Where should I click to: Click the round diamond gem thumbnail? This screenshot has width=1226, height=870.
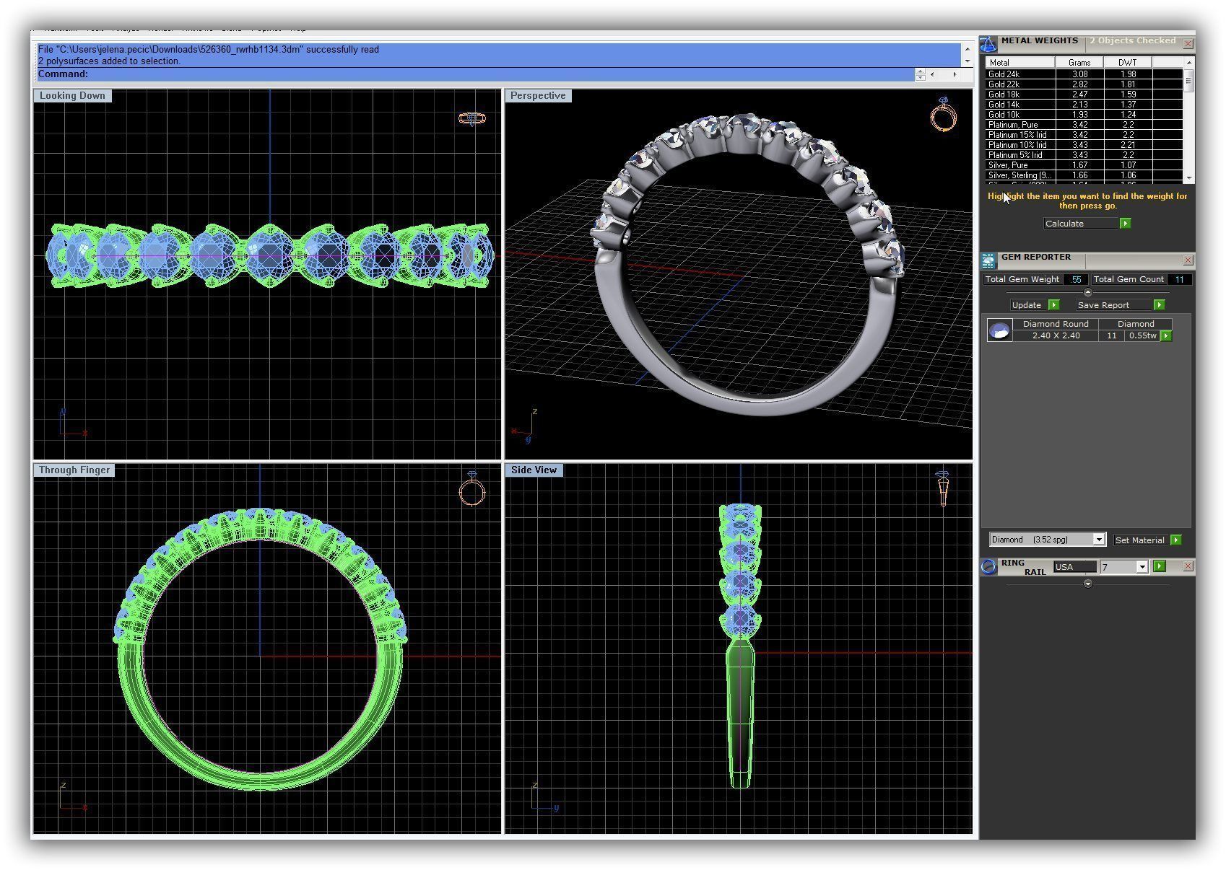tap(999, 330)
